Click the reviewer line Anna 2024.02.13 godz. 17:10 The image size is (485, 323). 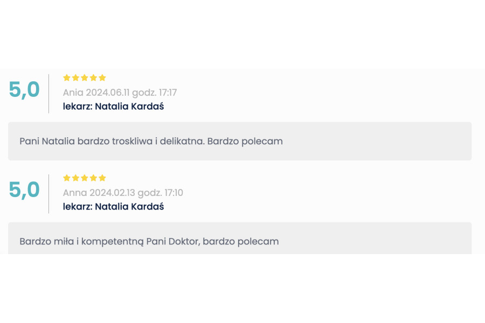[x=123, y=193]
